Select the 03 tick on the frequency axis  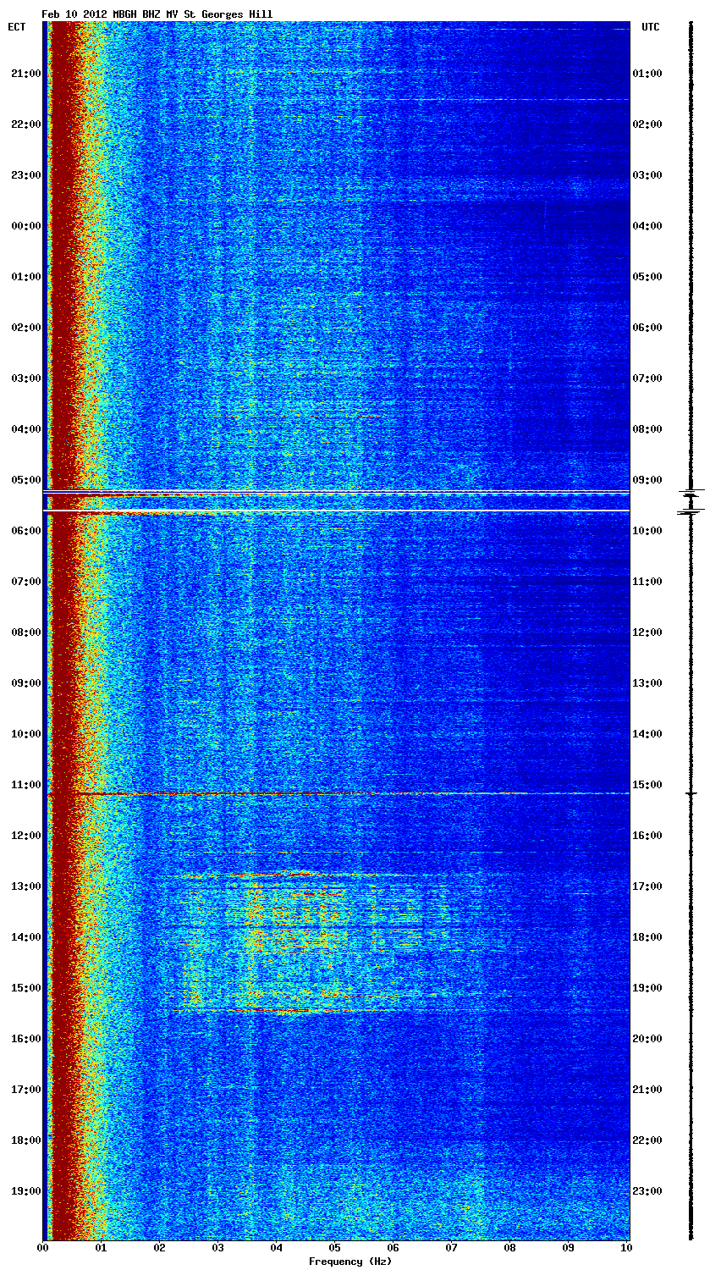[218, 1248]
